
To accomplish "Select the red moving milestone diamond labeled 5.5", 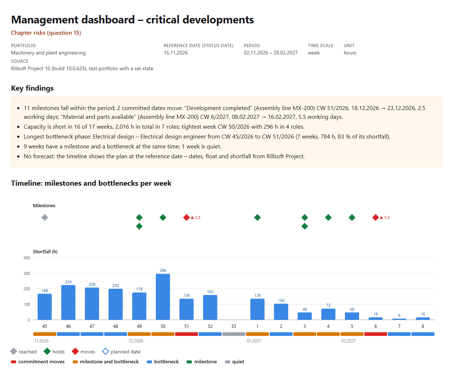I will (x=376, y=217).
